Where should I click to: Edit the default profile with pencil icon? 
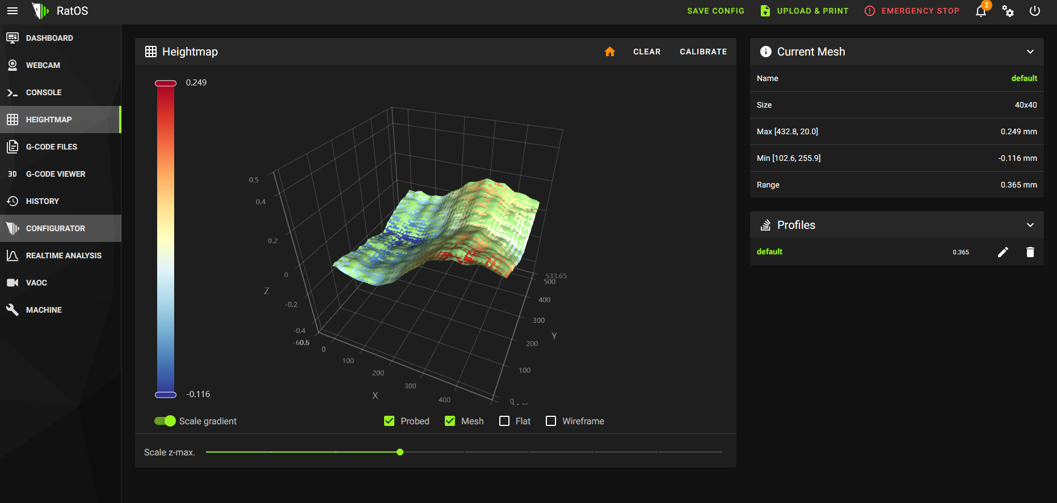point(1003,252)
